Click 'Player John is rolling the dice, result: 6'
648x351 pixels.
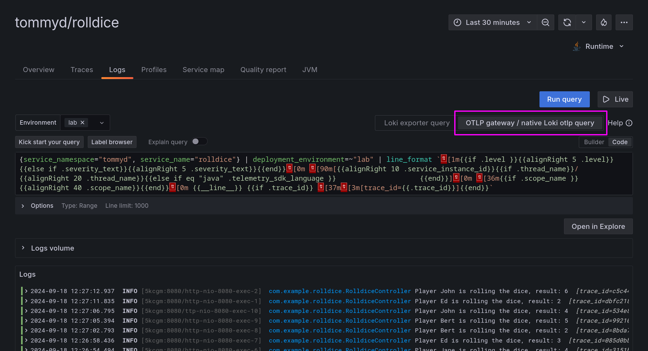(x=491, y=291)
